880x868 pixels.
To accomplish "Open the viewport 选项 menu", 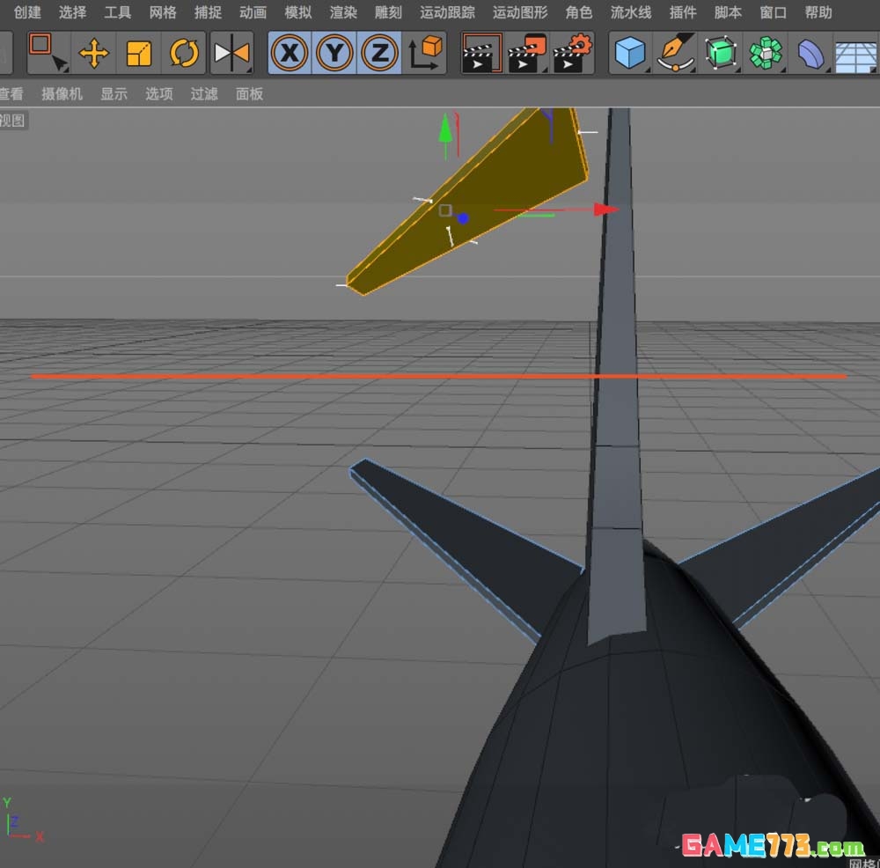I will pyautogui.click(x=158, y=94).
